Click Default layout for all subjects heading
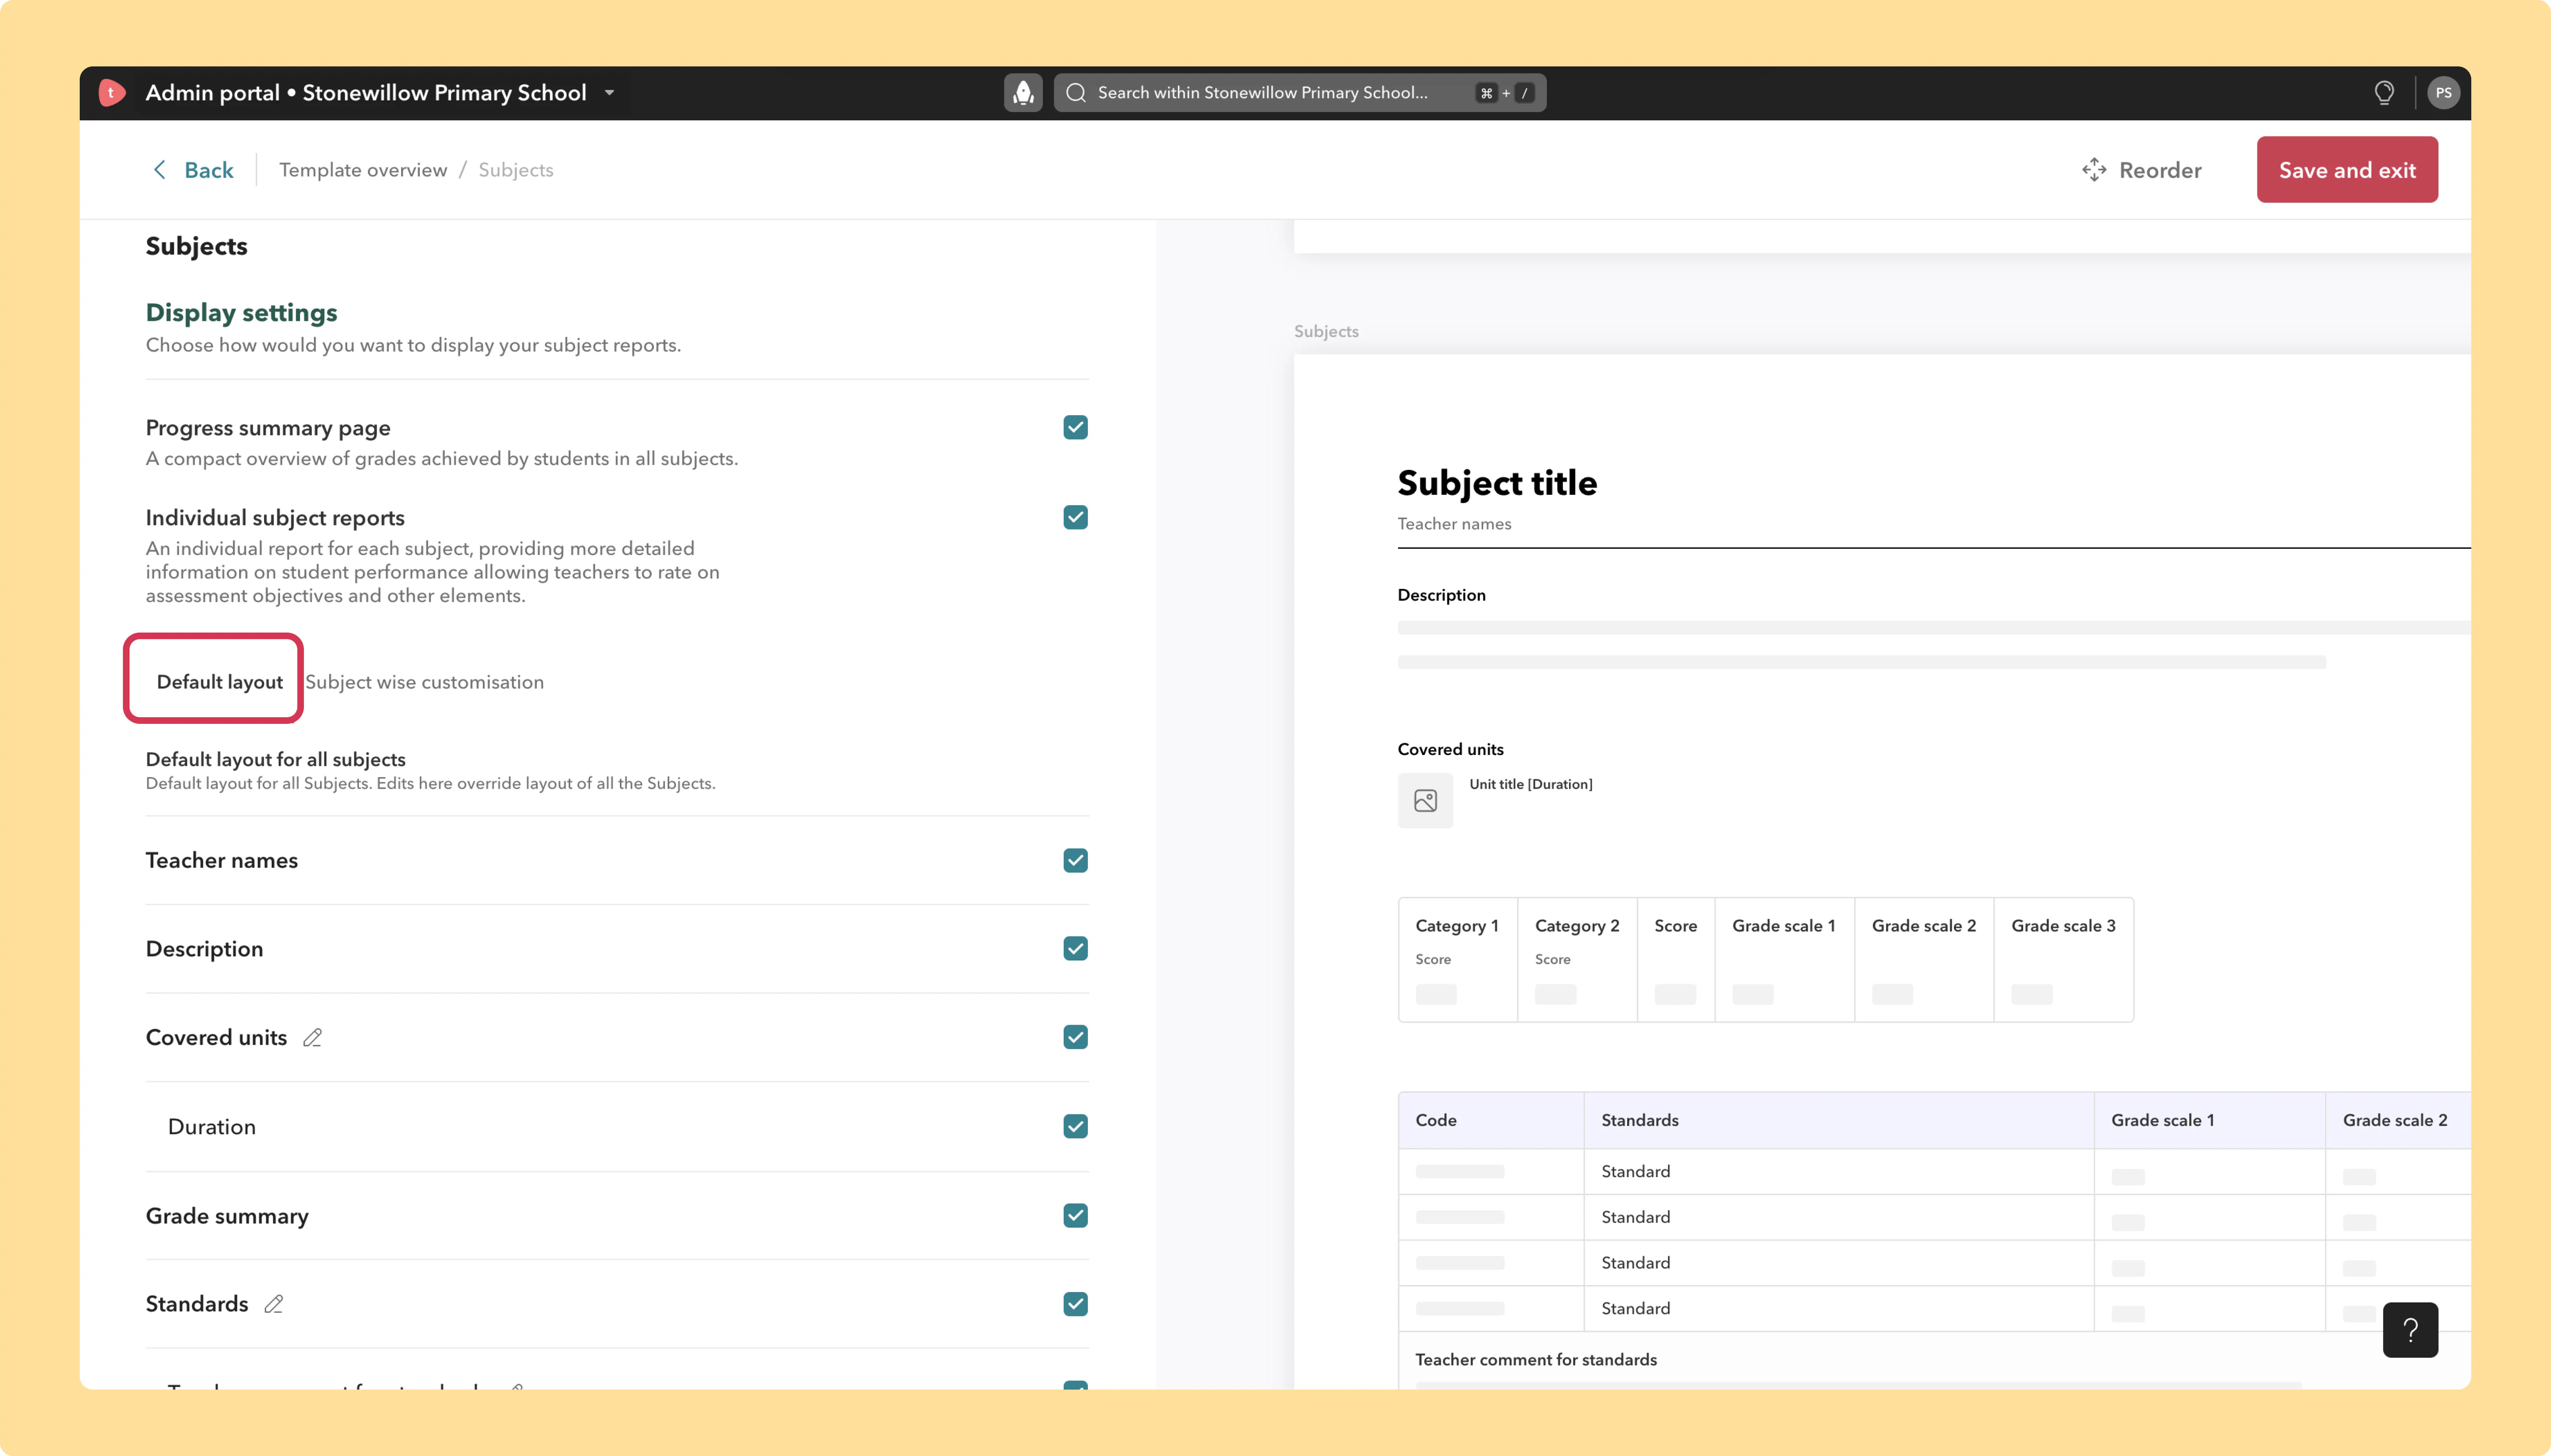The height and width of the screenshot is (1456, 2551). pos(275,760)
